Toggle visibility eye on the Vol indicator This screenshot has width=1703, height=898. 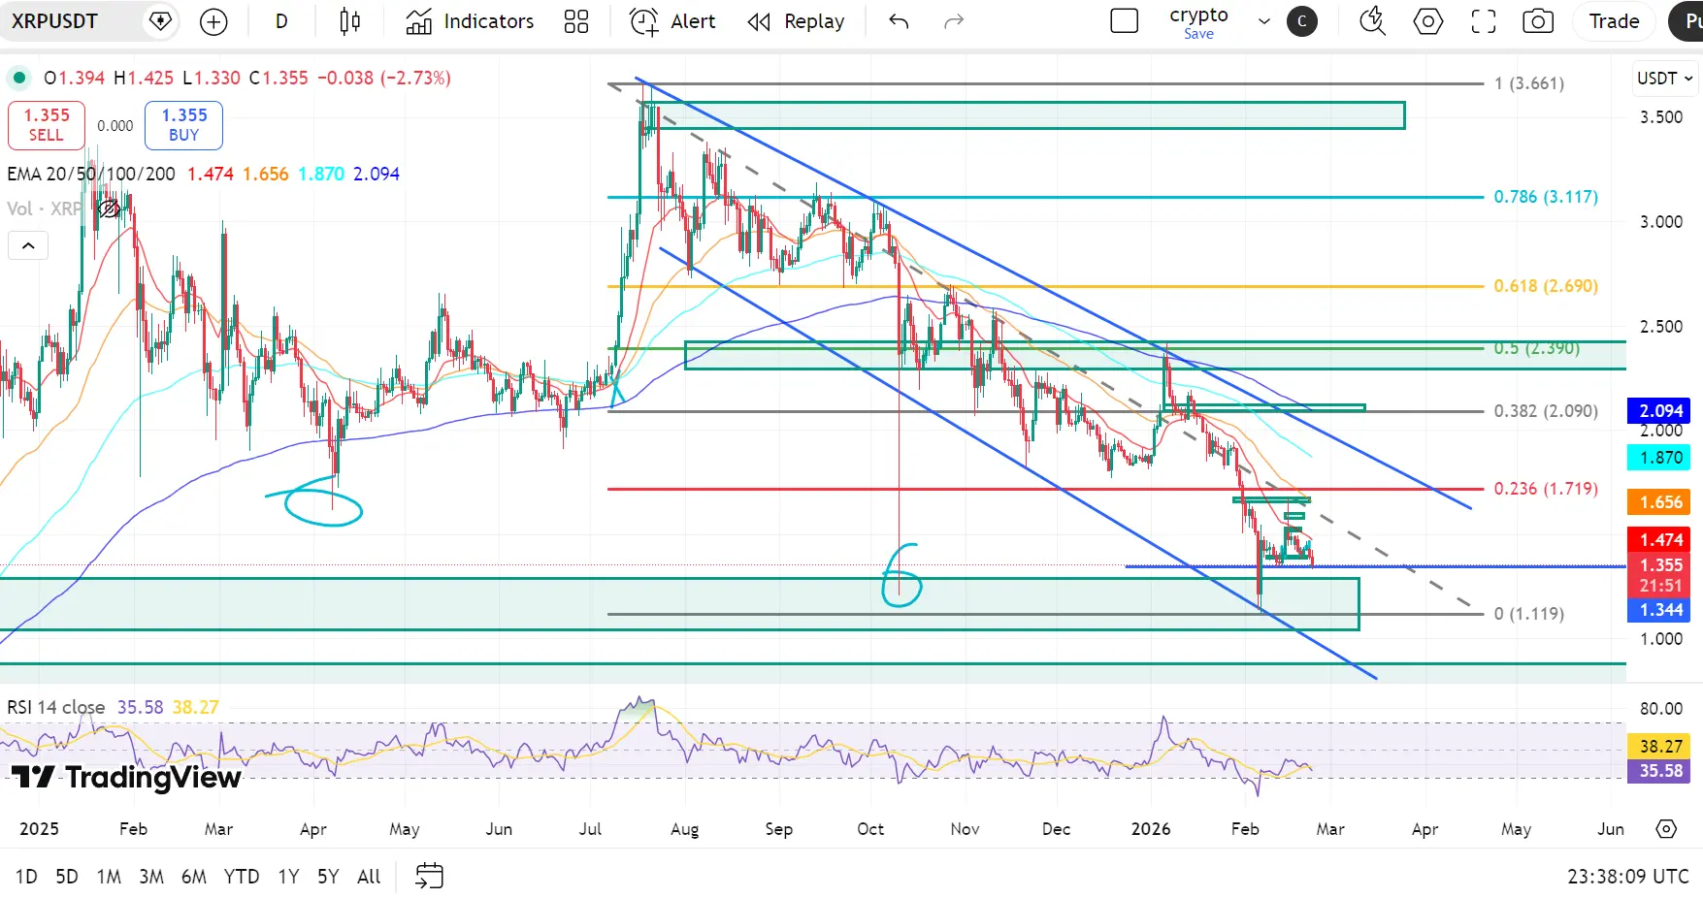tap(109, 208)
